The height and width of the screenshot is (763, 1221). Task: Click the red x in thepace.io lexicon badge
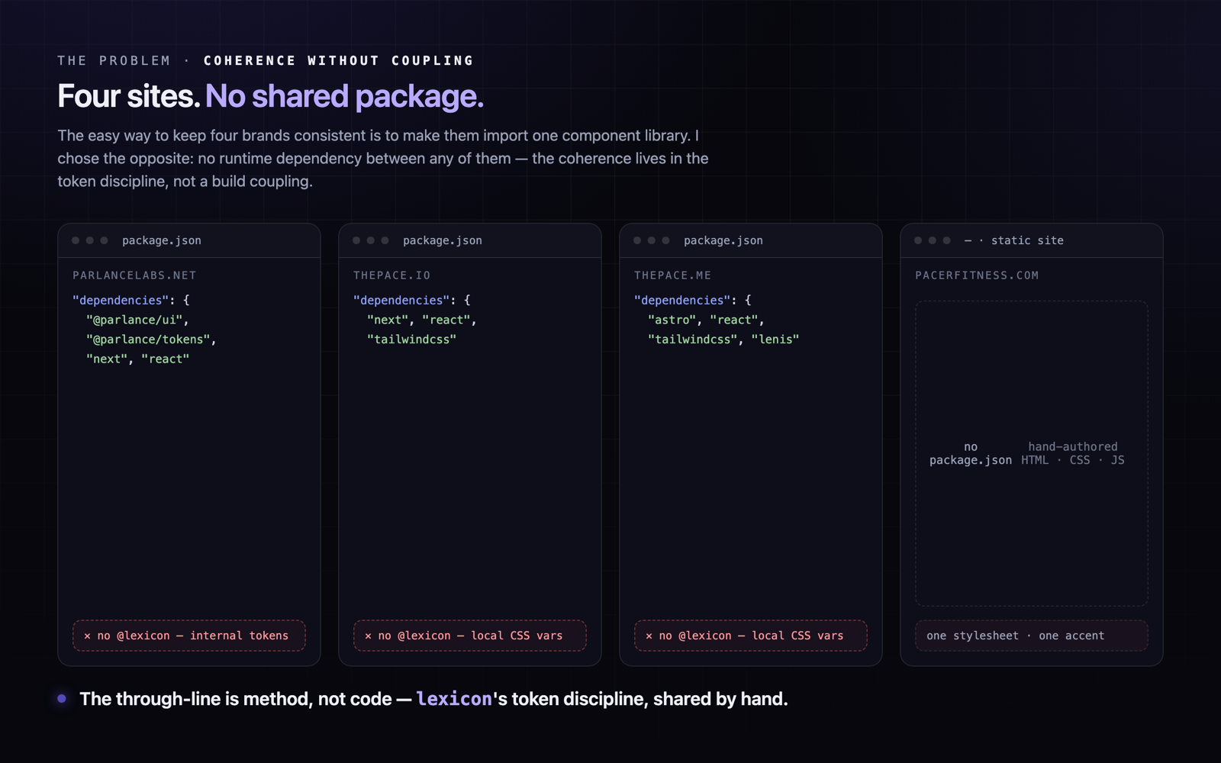click(368, 636)
